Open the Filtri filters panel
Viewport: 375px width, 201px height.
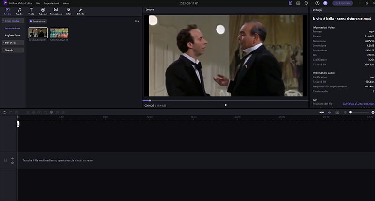click(68, 11)
